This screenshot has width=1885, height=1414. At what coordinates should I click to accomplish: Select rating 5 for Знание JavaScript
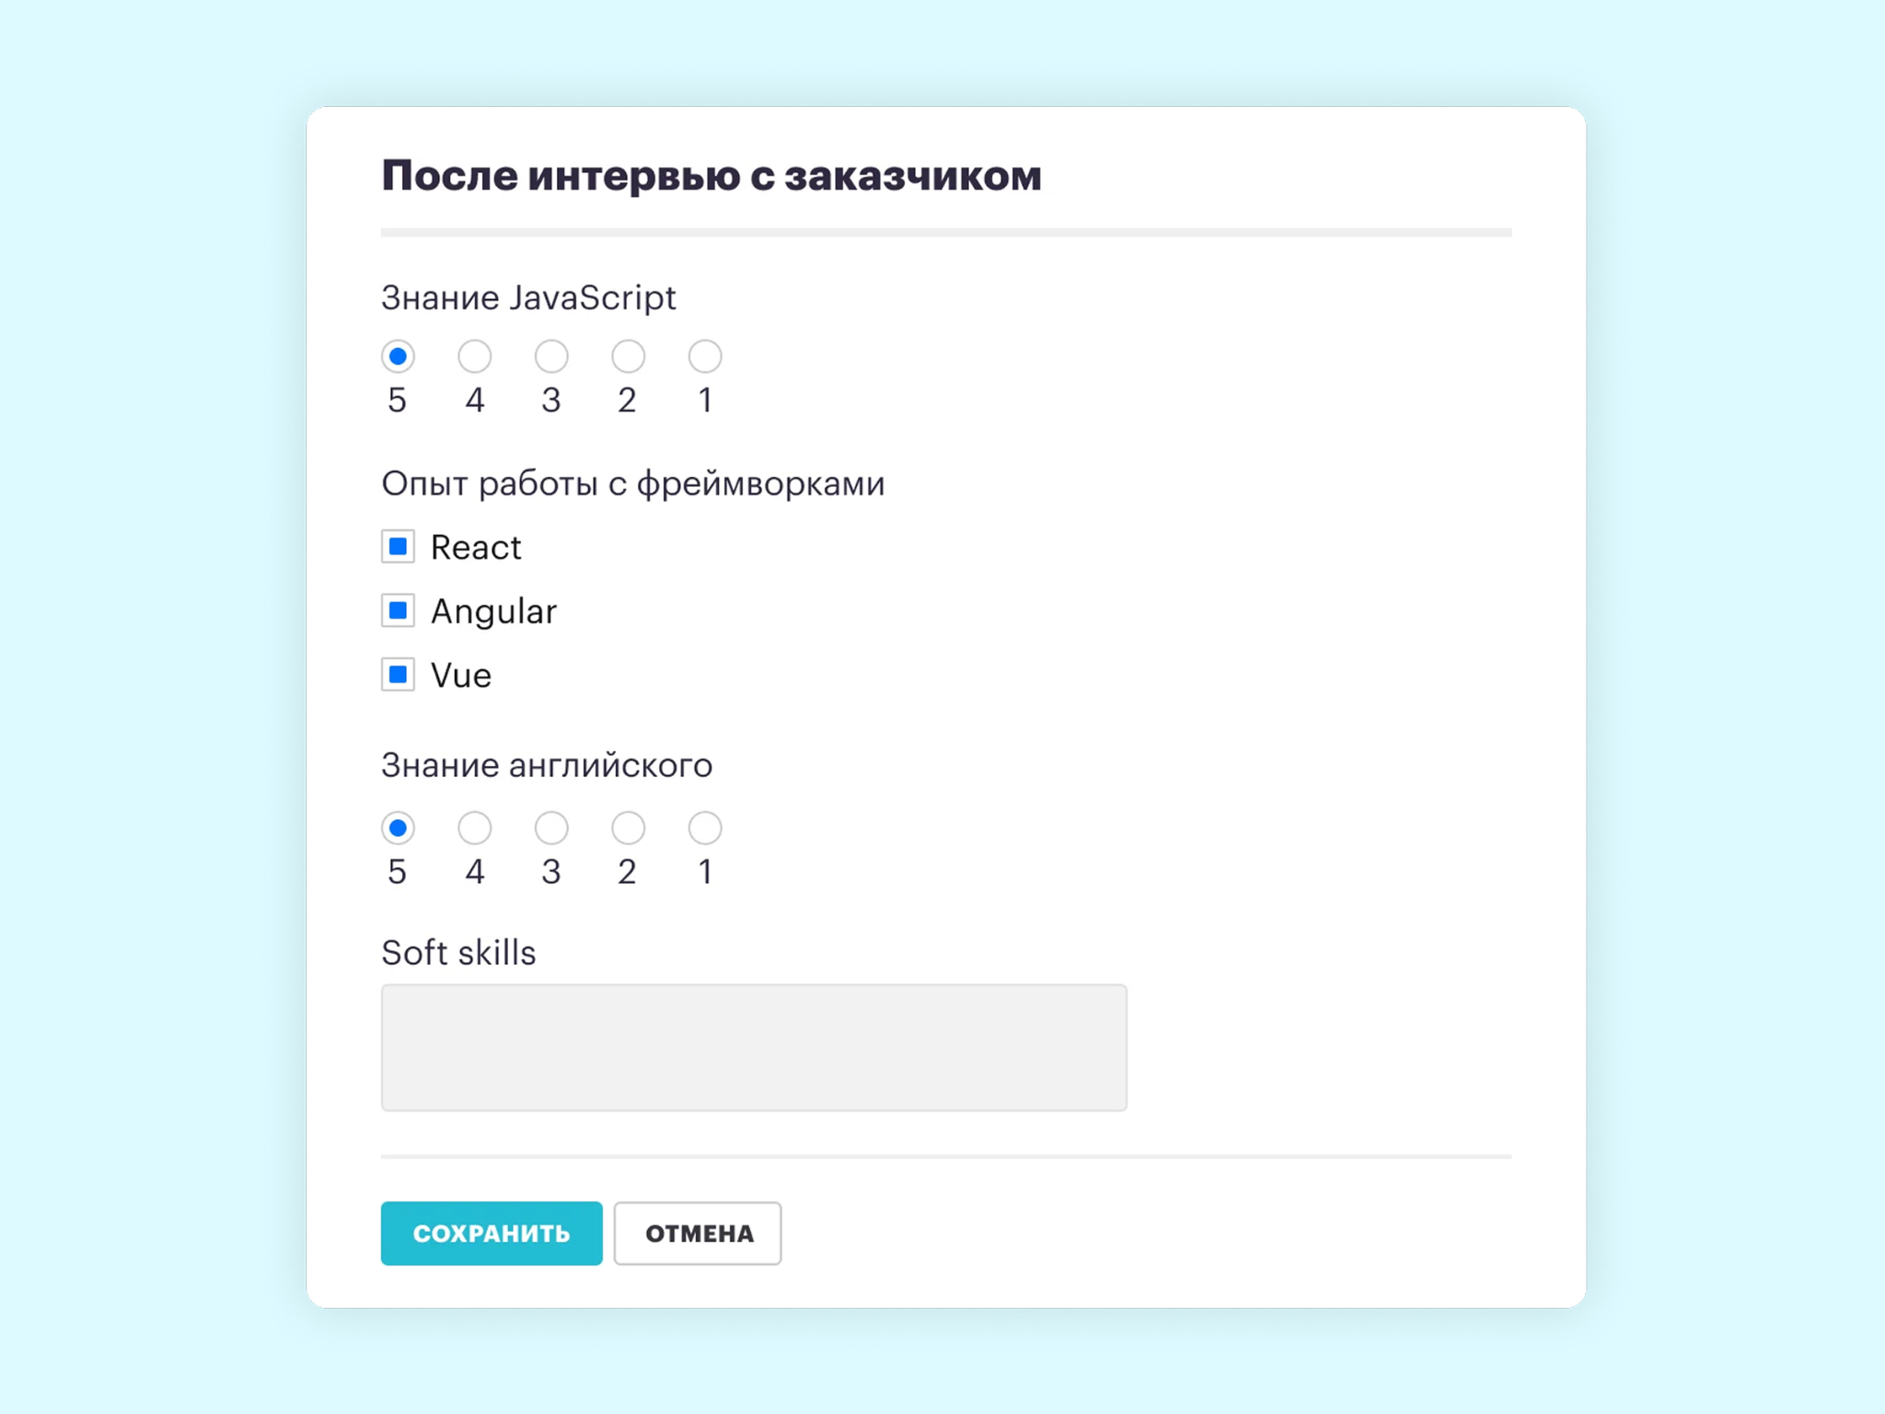[398, 356]
